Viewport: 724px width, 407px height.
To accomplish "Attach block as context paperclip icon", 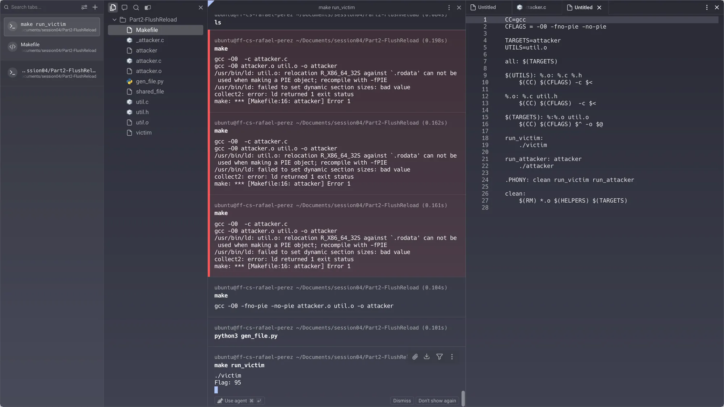I will pos(415,357).
